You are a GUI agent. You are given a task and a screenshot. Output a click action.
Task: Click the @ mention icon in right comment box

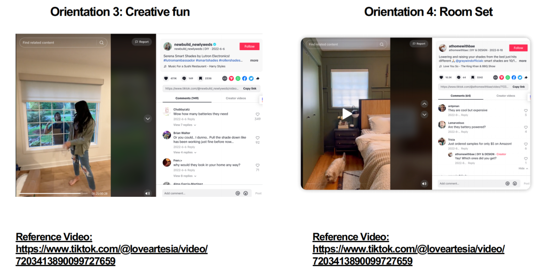pos(507,183)
